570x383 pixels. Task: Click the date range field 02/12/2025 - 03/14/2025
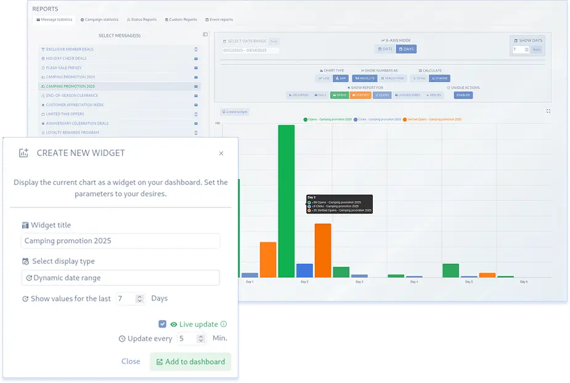[251, 51]
